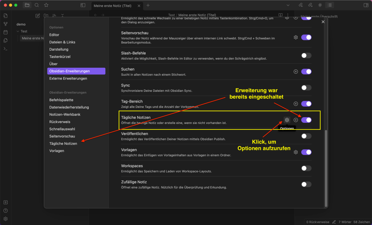Open options gear for Tägliche Notizen

(x=287, y=120)
